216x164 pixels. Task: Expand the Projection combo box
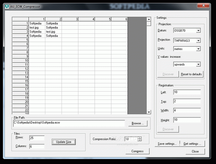198,41
